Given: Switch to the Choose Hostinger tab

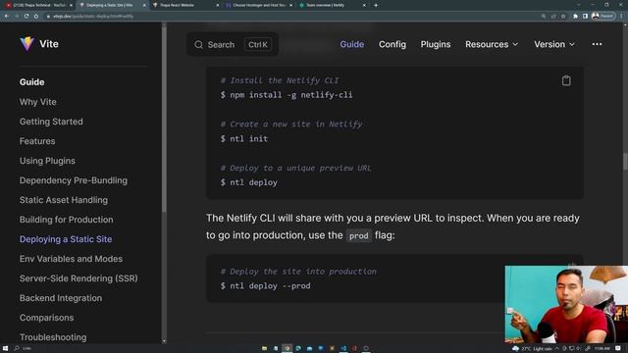Looking at the screenshot, I should click(258, 5).
